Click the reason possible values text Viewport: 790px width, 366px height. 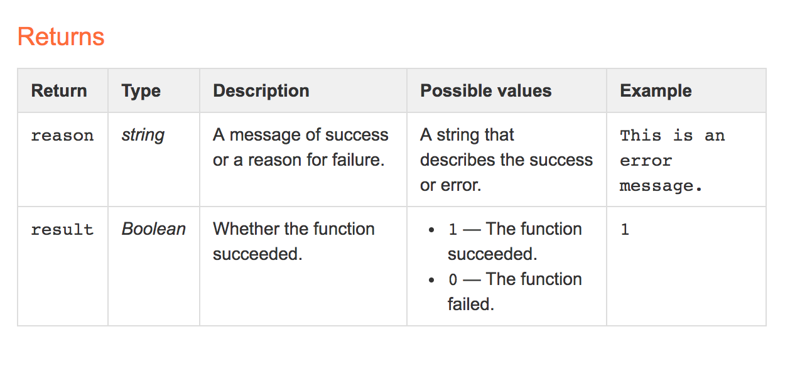click(x=506, y=159)
